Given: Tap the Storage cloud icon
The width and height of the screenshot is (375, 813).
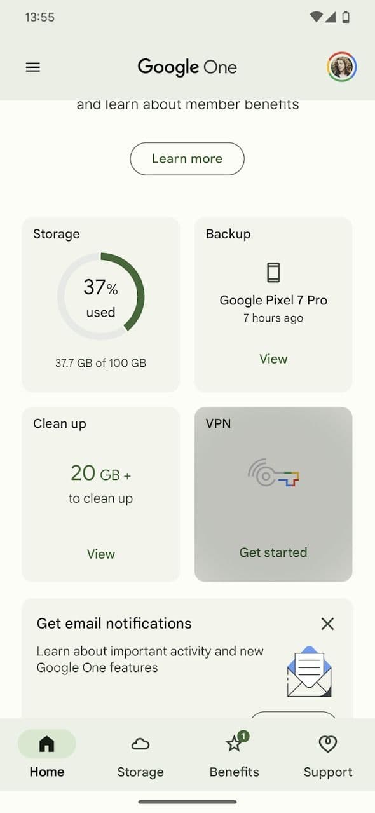Looking at the screenshot, I should tap(140, 744).
